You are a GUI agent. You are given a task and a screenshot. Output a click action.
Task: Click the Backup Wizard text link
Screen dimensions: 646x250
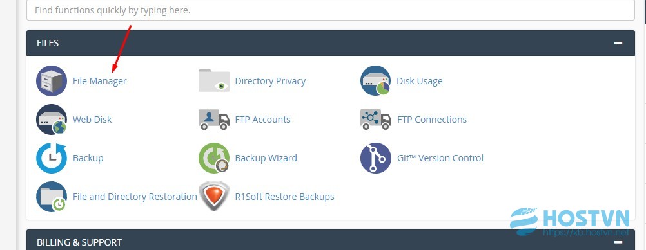click(266, 158)
